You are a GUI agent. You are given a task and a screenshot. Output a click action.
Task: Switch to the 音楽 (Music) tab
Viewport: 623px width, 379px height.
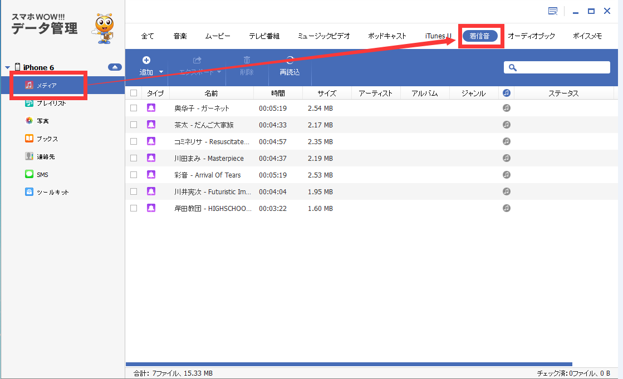pyautogui.click(x=180, y=36)
